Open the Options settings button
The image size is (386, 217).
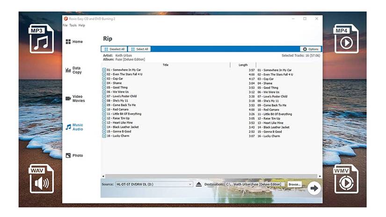[310, 49]
